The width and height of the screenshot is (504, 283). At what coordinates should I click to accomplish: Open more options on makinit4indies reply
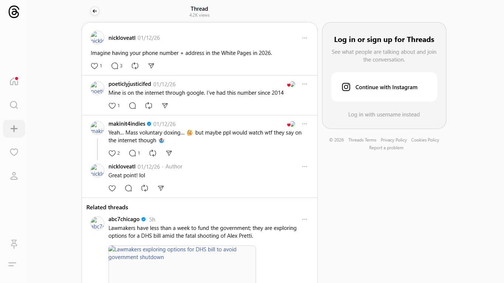pos(304,124)
